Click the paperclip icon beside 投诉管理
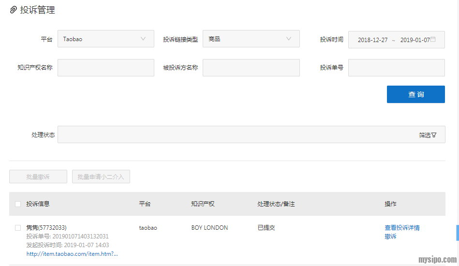Viewport: 459px width, 266px height. (14, 10)
